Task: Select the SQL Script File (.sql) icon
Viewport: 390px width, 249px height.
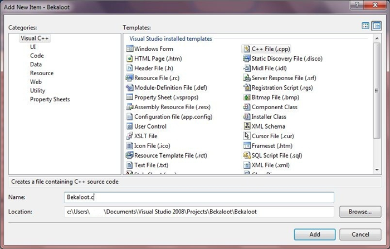Action: [247, 155]
